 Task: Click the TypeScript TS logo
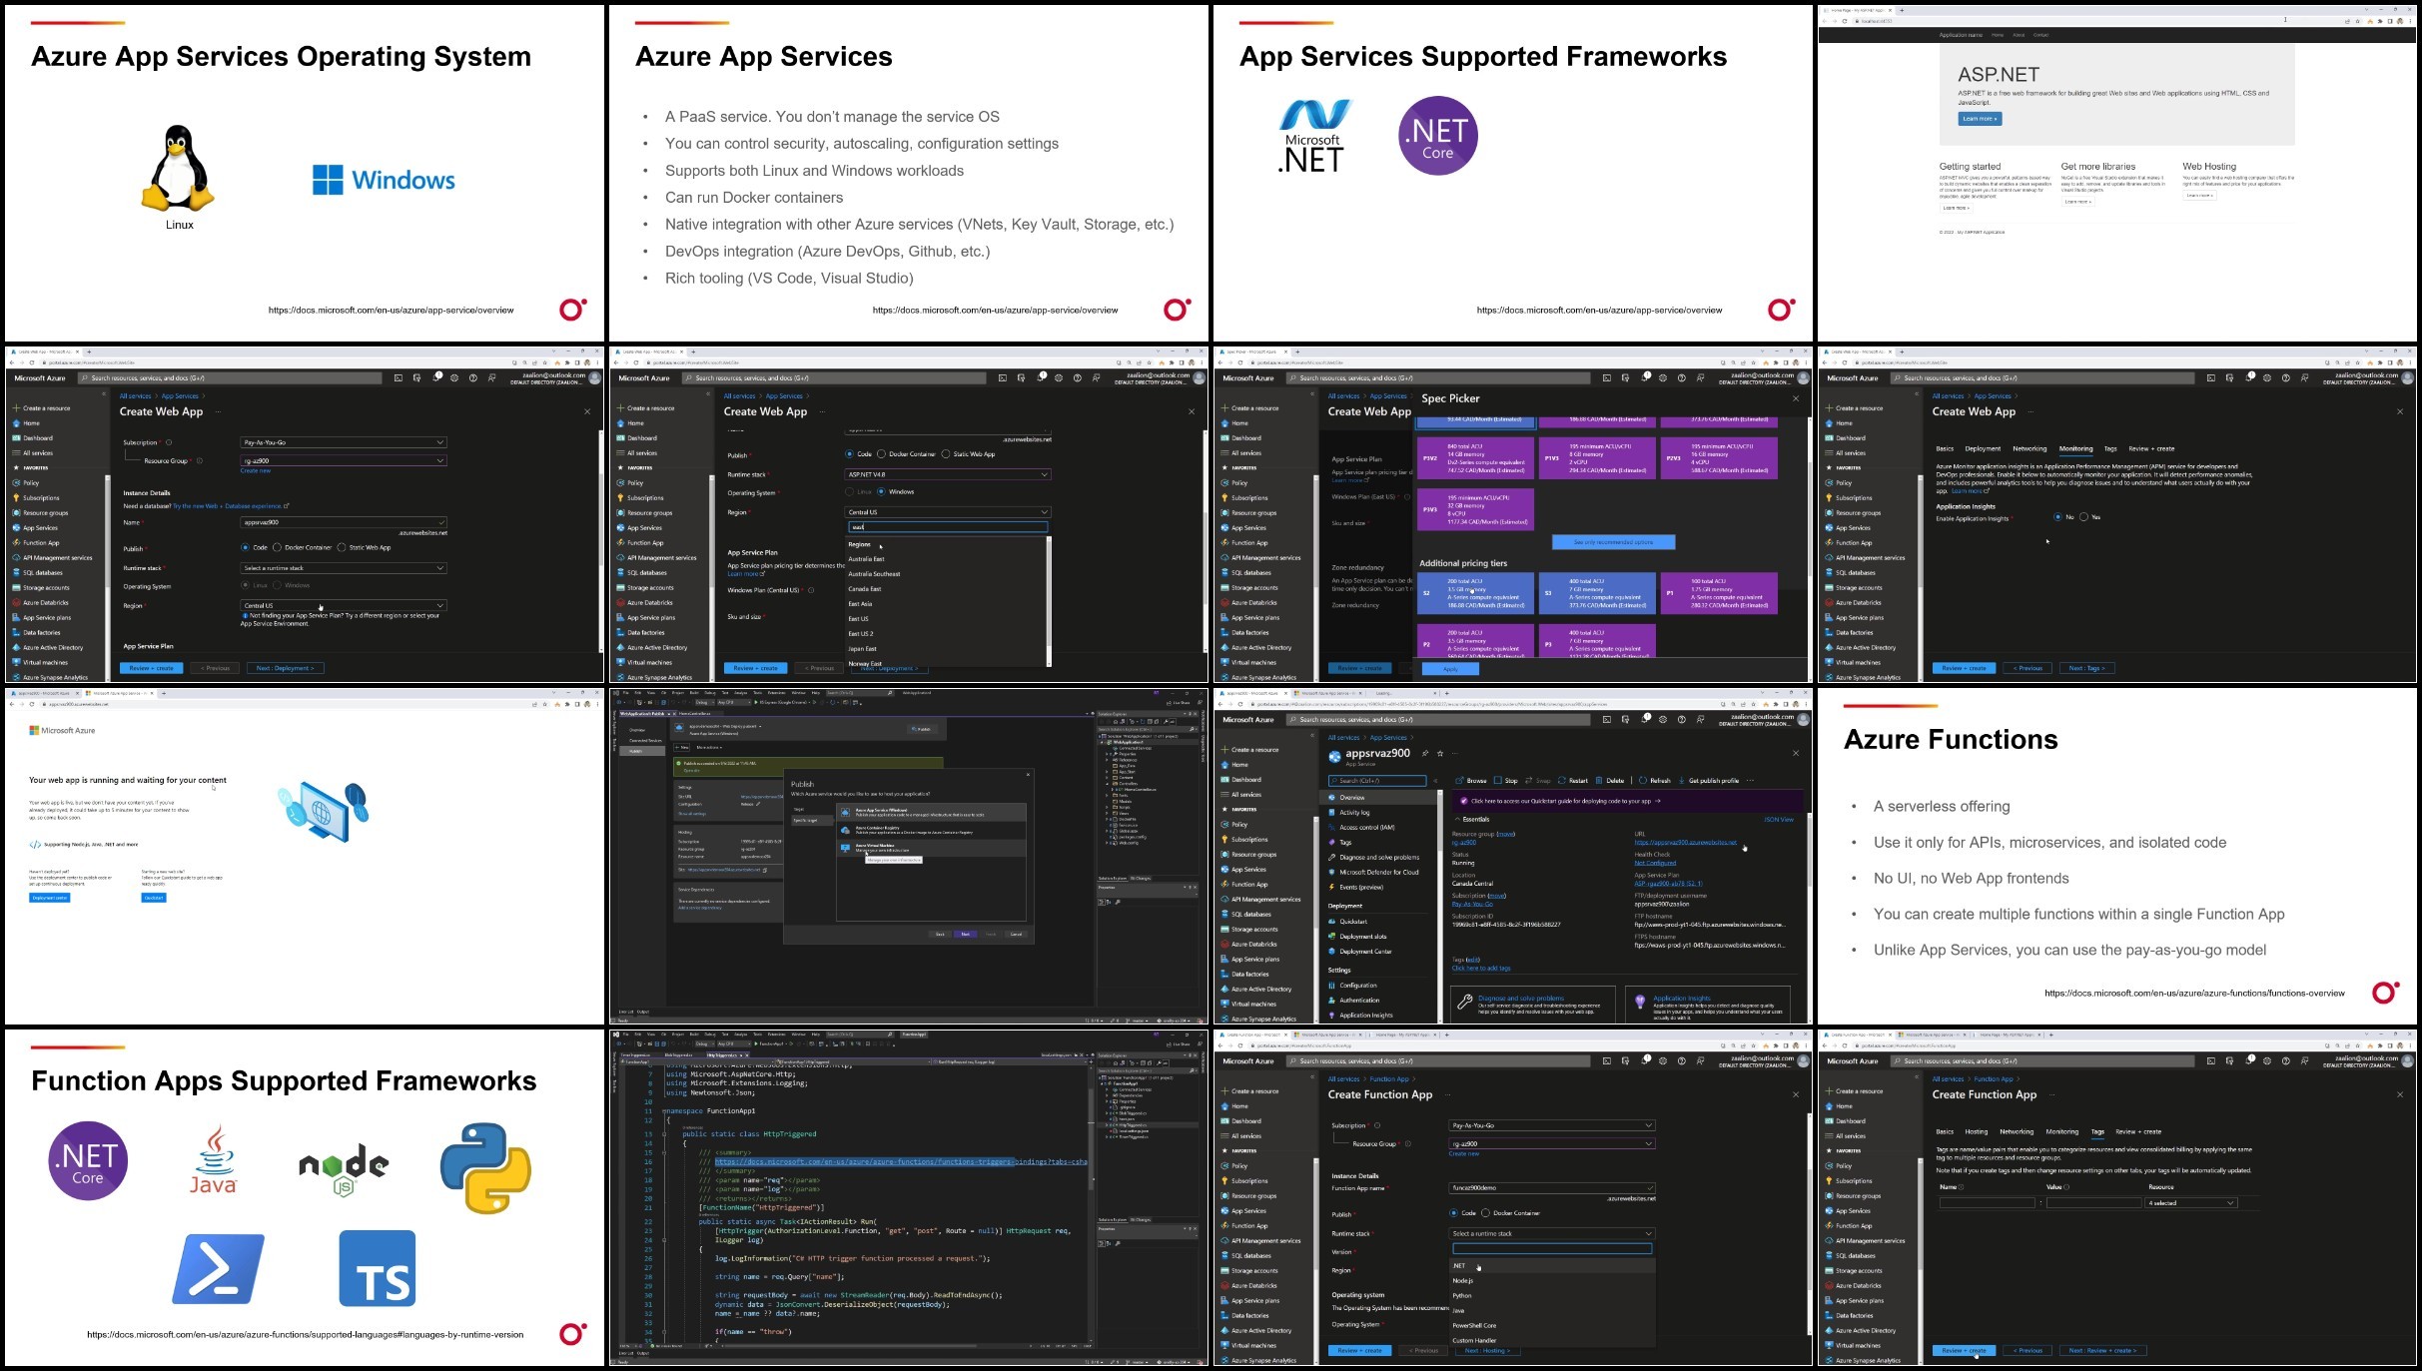click(x=378, y=1268)
